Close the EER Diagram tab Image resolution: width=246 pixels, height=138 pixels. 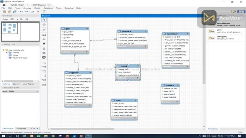click(49, 5)
